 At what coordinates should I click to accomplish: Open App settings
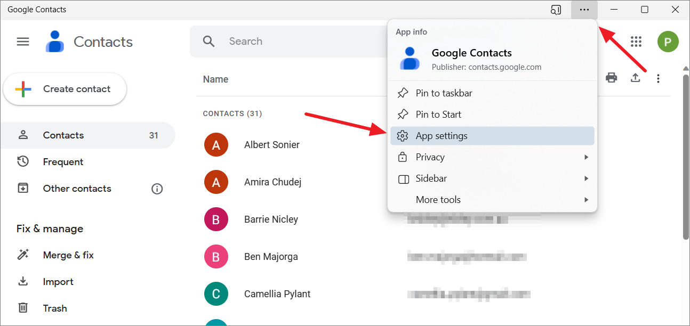tap(492, 136)
